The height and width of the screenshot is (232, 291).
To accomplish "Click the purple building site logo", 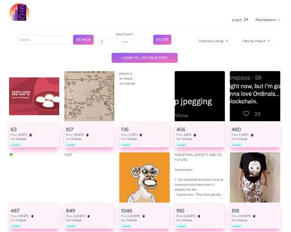I will pos(19,12).
